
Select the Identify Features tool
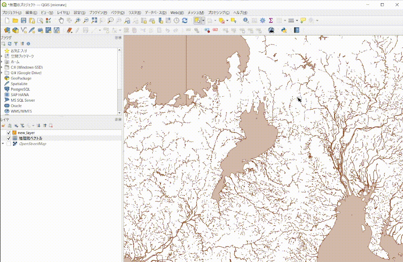click(246, 21)
